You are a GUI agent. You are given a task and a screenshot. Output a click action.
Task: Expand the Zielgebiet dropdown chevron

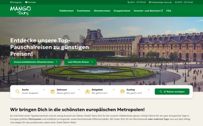pos(114,90)
